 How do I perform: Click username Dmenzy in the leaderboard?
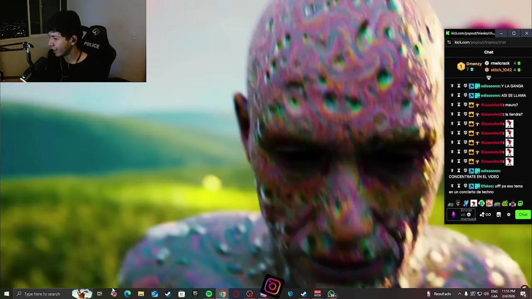coord(474,64)
